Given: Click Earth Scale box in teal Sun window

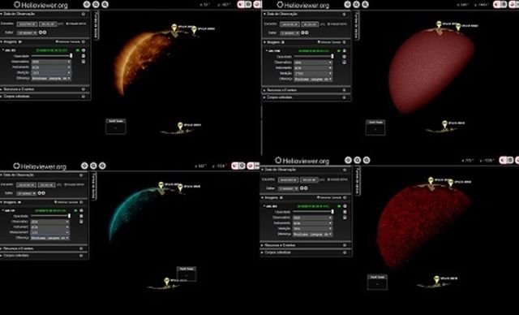Looking at the screenshot, I should 187,274.
